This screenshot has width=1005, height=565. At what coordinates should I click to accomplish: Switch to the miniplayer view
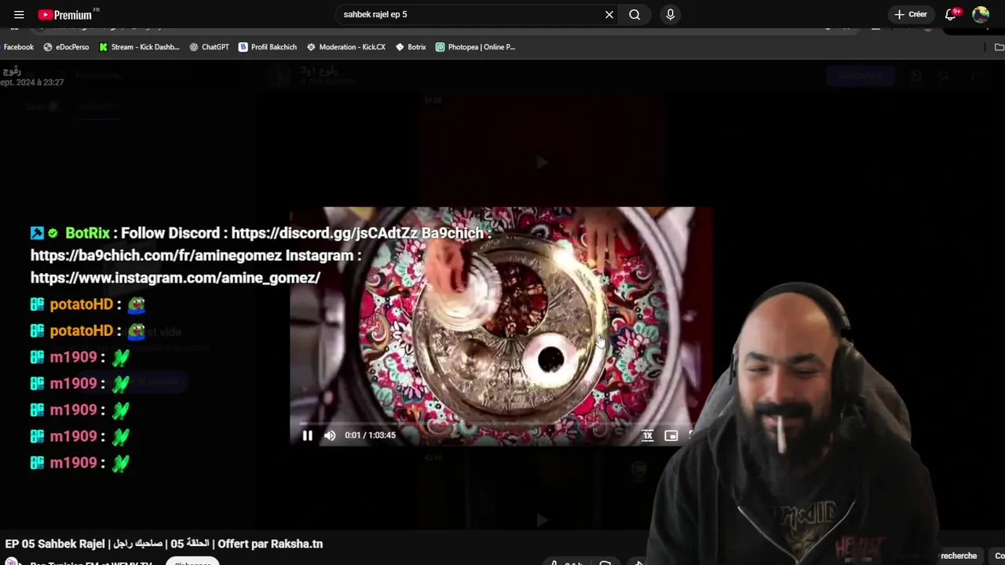coord(671,436)
